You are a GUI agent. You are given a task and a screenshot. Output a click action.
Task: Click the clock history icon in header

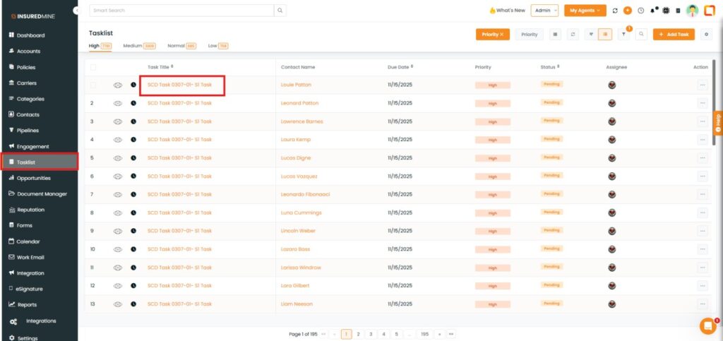coord(640,11)
